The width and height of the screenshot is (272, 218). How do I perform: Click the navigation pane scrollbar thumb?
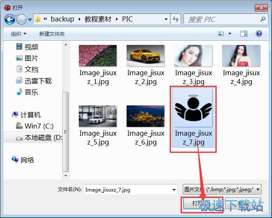click(66, 132)
